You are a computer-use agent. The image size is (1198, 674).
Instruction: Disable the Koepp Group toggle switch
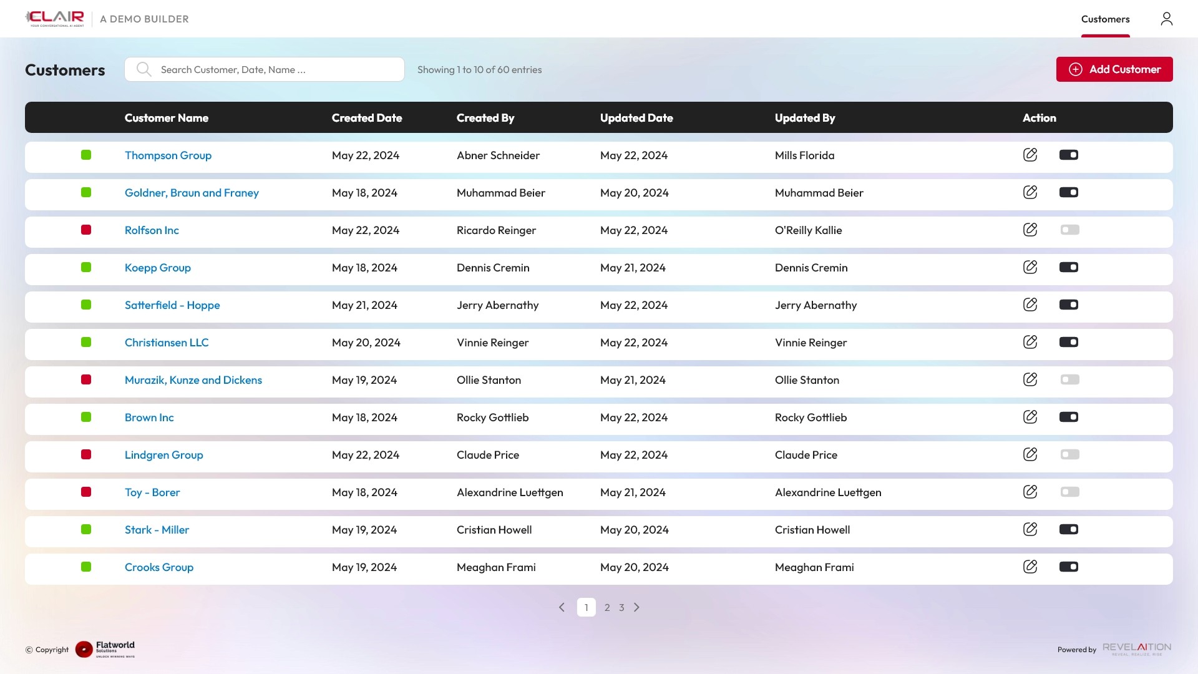click(x=1069, y=267)
